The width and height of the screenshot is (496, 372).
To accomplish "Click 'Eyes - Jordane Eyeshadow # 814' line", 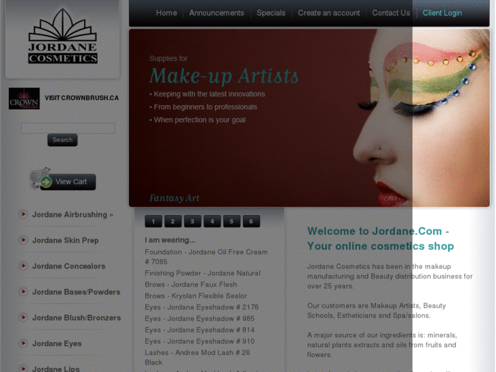I will pos(200,330).
